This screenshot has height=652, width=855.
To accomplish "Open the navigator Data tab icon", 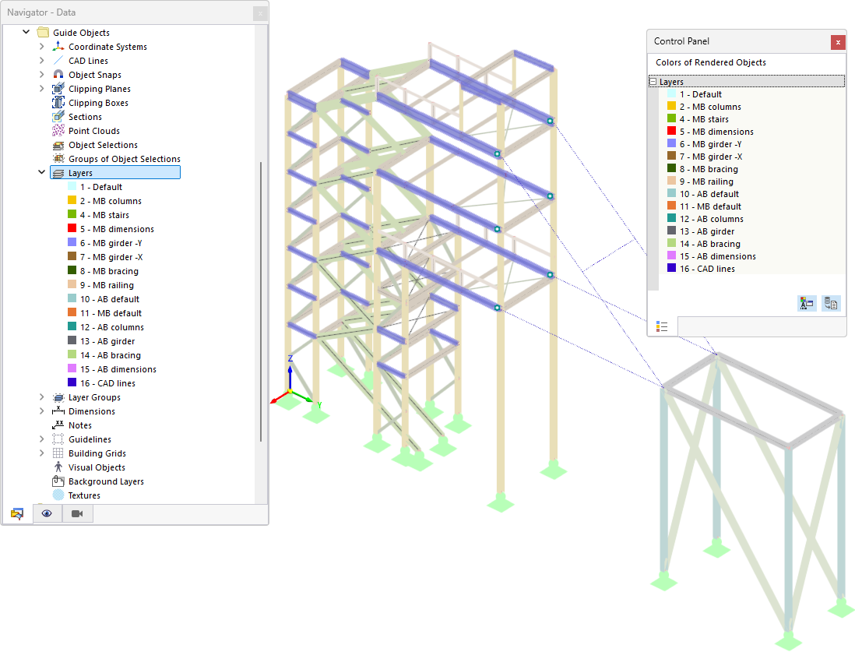I will [17, 513].
